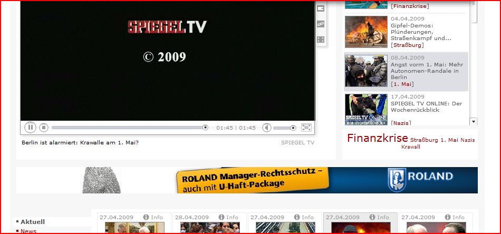Click the fullscreen icon in player control bar
The width and height of the screenshot is (501, 234).
click(x=306, y=128)
